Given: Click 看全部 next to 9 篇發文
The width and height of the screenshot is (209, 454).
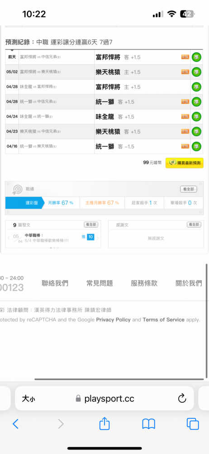Looking at the screenshot, I should (x=91, y=224).
